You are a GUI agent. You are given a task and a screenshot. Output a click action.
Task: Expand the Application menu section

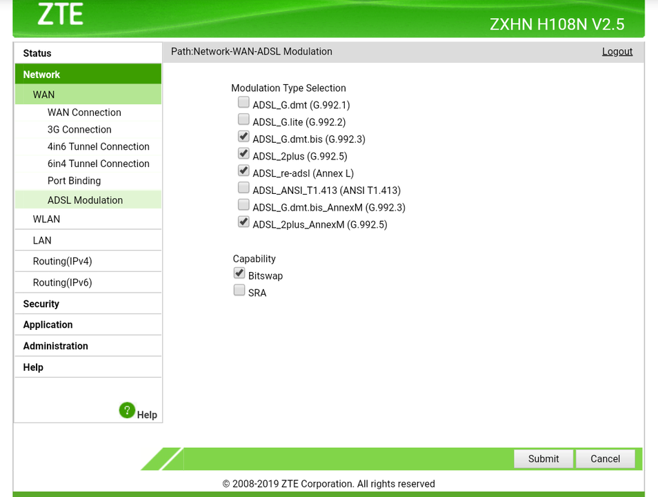88,324
